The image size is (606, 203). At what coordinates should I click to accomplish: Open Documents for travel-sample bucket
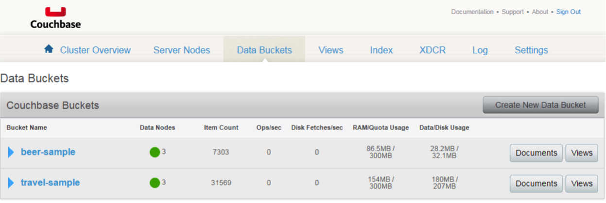point(536,184)
